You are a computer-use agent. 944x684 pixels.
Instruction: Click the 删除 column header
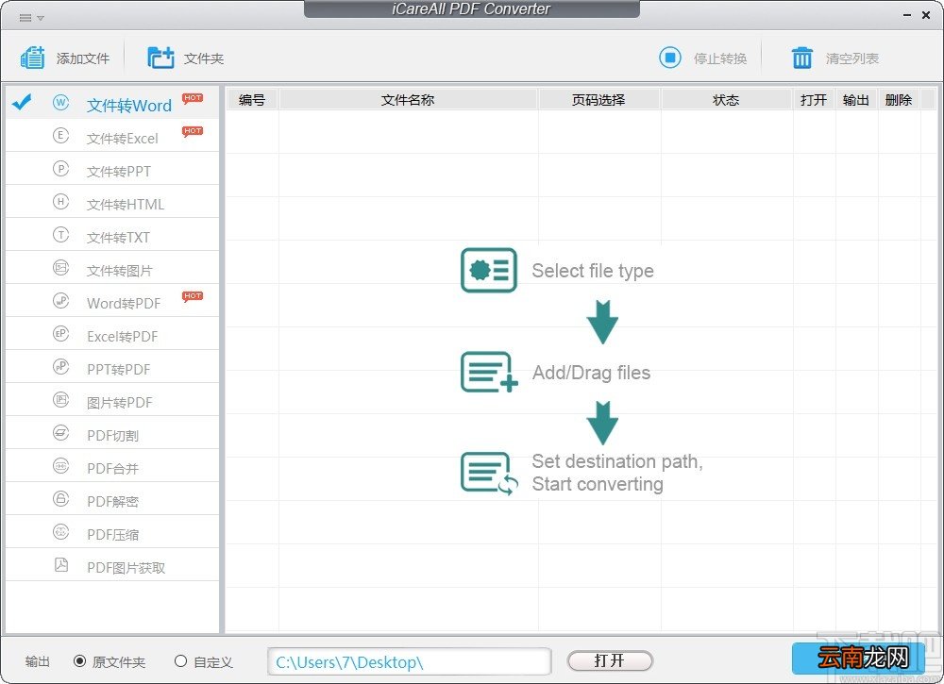click(x=899, y=99)
